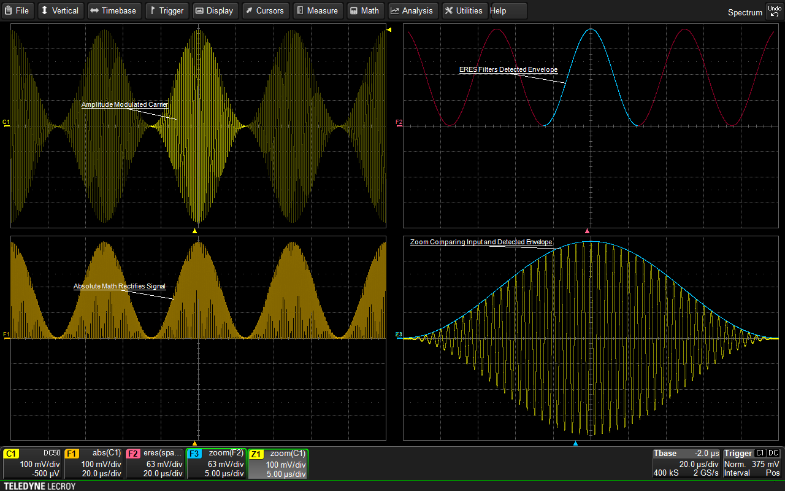Click the blue delay triangle under zoom grid
This screenshot has width=785, height=491.
tap(575, 443)
